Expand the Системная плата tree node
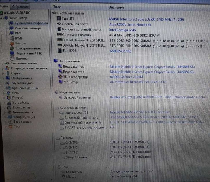This screenshot has width=210, height=182. pyautogui.click(x=2, y=63)
